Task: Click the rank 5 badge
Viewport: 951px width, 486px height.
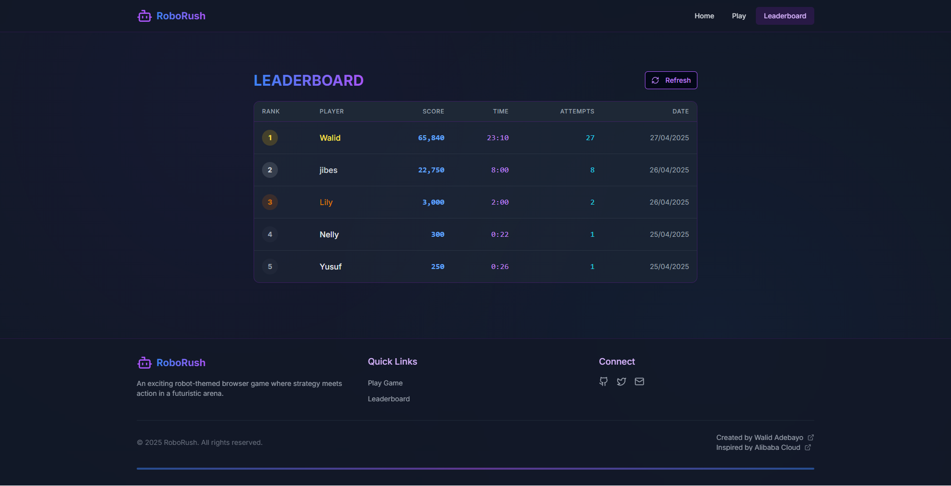Action: pyautogui.click(x=270, y=267)
